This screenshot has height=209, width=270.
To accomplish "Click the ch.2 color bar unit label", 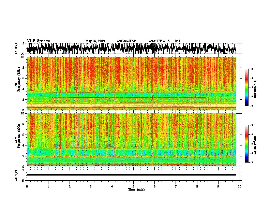I will pyautogui.click(x=255, y=145).
